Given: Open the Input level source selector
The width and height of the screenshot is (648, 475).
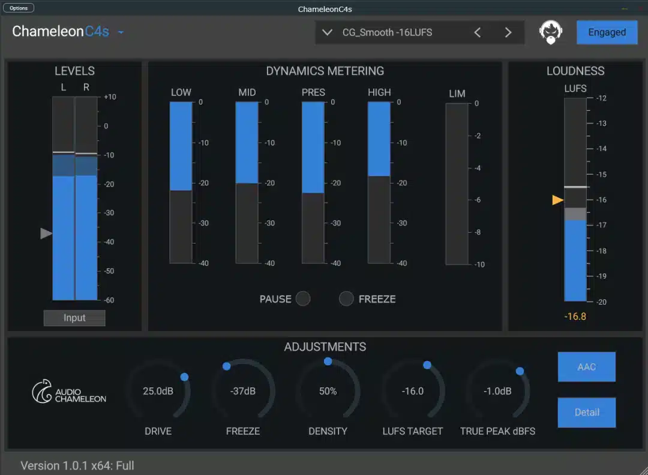Looking at the screenshot, I should point(74,318).
